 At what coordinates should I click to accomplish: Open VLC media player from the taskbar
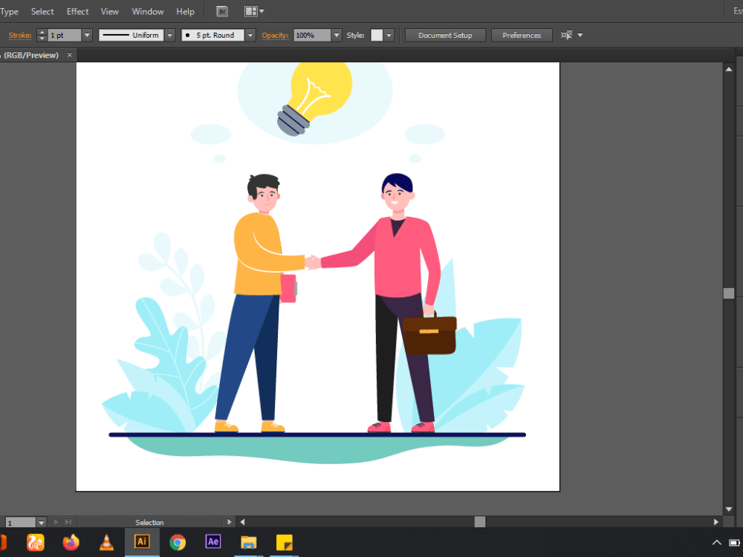106,542
